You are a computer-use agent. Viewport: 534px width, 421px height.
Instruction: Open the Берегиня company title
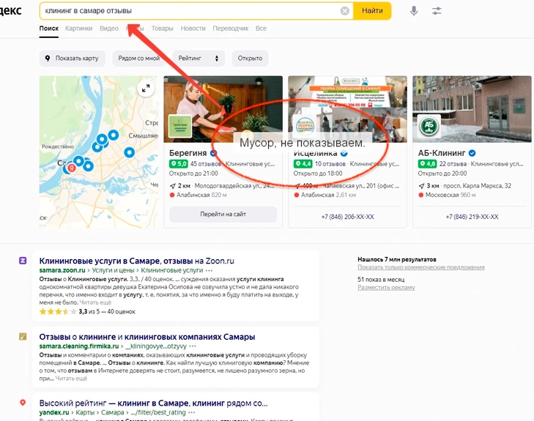pyautogui.click(x=188, y=153)
